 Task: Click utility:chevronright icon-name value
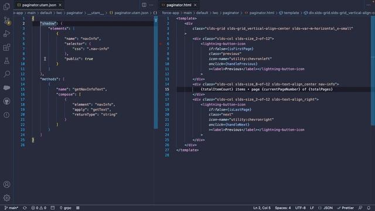251,120
